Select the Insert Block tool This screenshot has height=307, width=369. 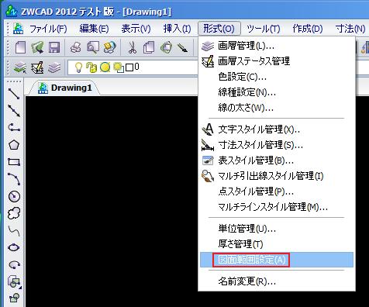pyautogui.click(x=14, y=281)
